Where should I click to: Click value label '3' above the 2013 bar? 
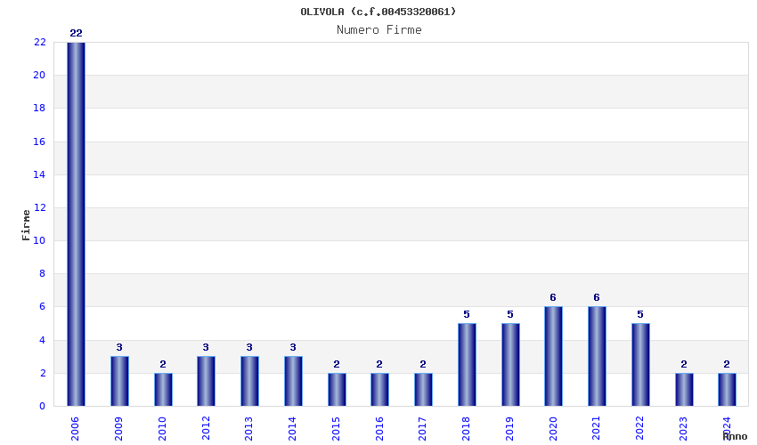pos(249,347)
